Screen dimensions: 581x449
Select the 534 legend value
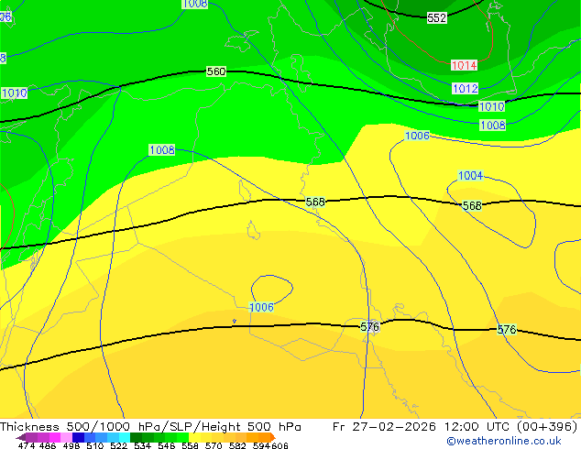point(142,445)
